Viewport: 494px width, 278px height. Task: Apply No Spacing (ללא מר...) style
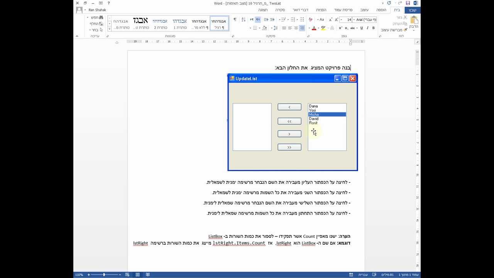pos(200,23)
